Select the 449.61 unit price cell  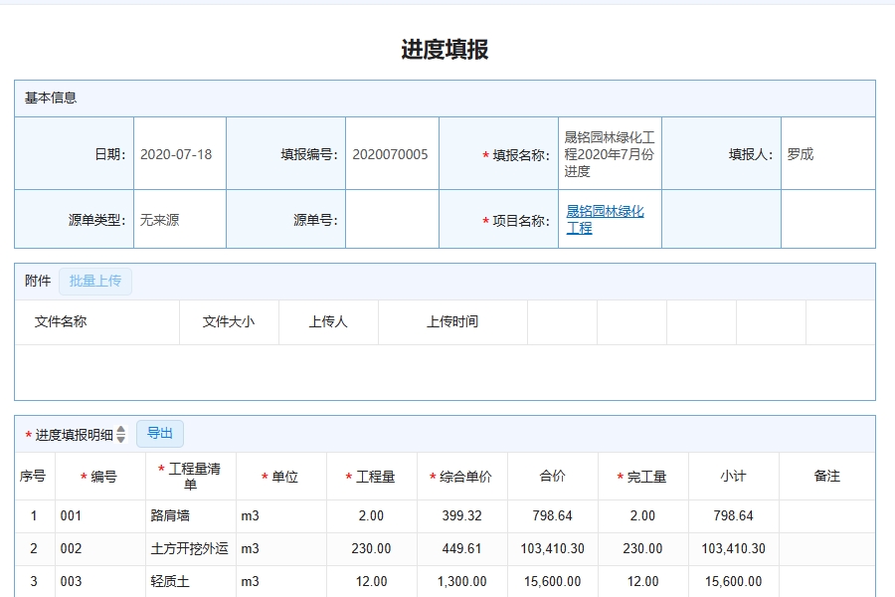tap(461, 549)
